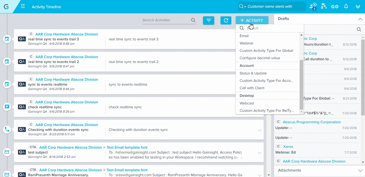Viewport: 365px width, 177px height.
Task: Open the user accounts icon with badge 3
Action: pyautogui.click(x=313, y=6)
